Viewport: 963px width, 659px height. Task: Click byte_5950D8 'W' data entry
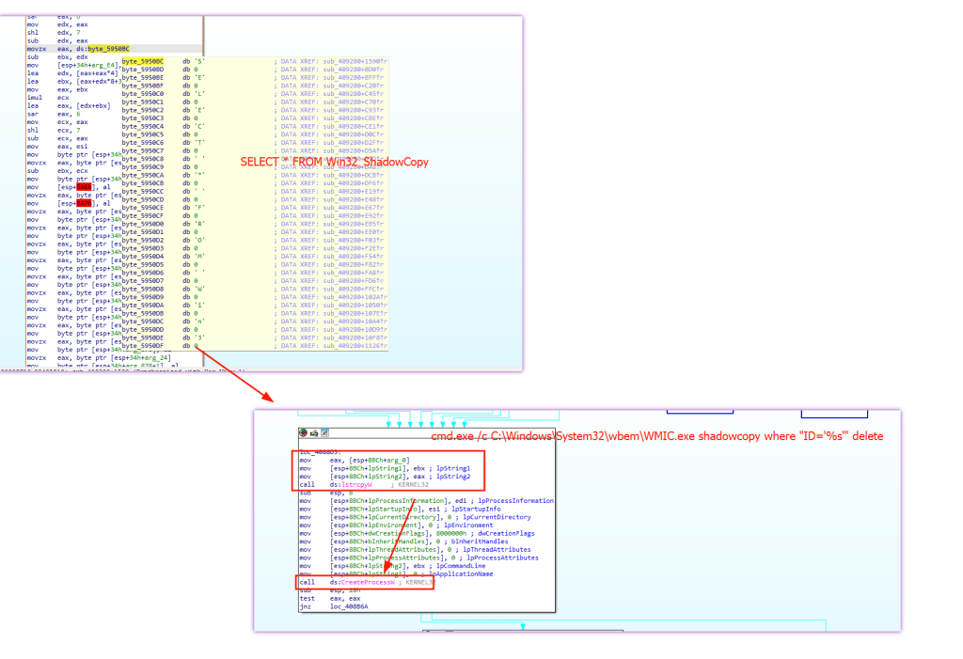(x=164, y=289)
